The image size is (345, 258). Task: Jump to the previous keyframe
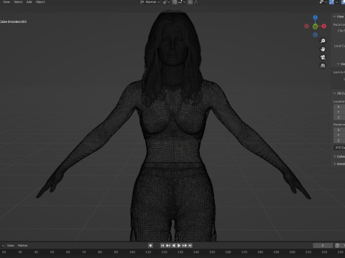tap(168, 245)
